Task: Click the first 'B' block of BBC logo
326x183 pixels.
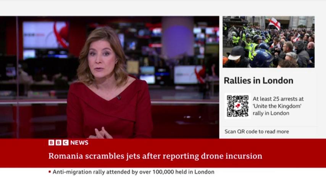Action: click(52, 143)
